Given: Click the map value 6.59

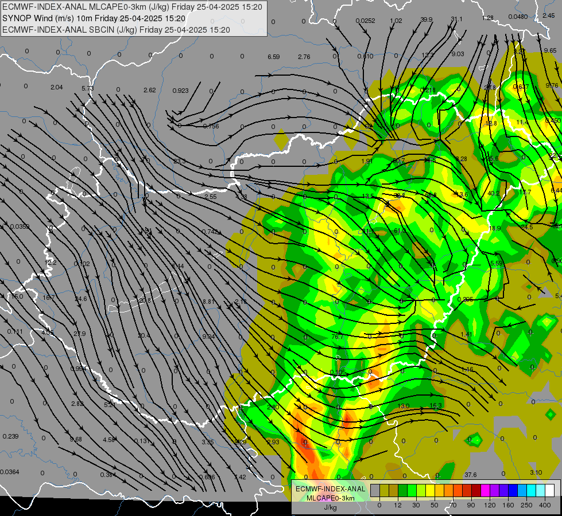Looking at the screenshot, I should click(273, 57).
